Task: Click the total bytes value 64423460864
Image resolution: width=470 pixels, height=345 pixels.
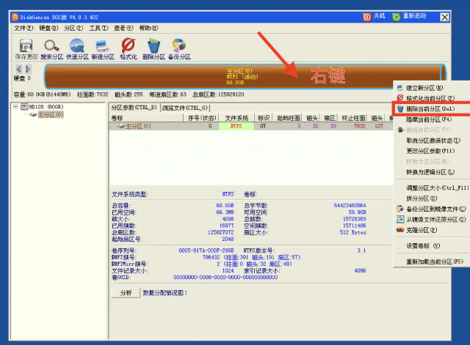Action: tap(350, 206)
